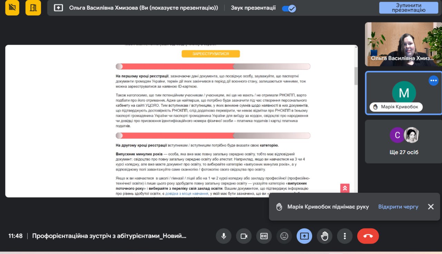Enable closed captions
This screenshot has width=442, height=254.
264,236
